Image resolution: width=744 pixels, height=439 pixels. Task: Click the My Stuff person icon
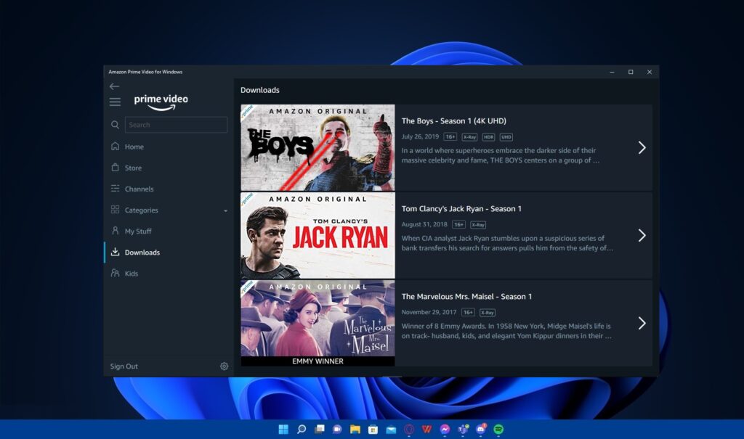coord(115,231)
